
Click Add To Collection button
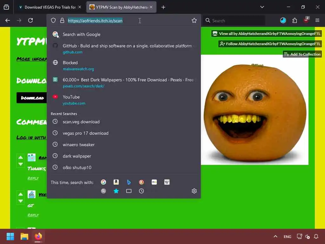(302, 54)
